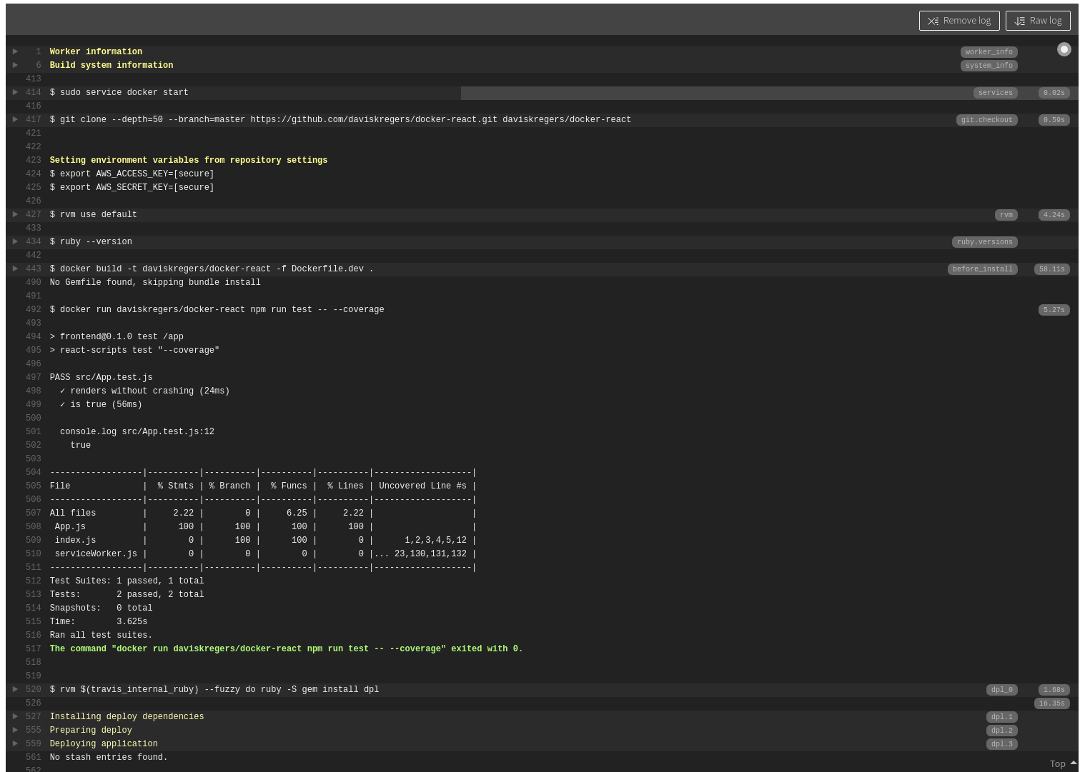
Task: Click 'react-scripts test "--coverage"' line
Action: coord(134,350)
